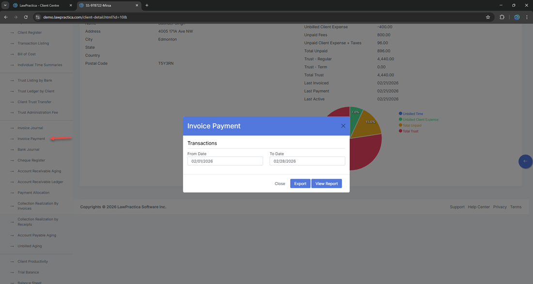Click the blue floating back arrow button

point(525,161)
